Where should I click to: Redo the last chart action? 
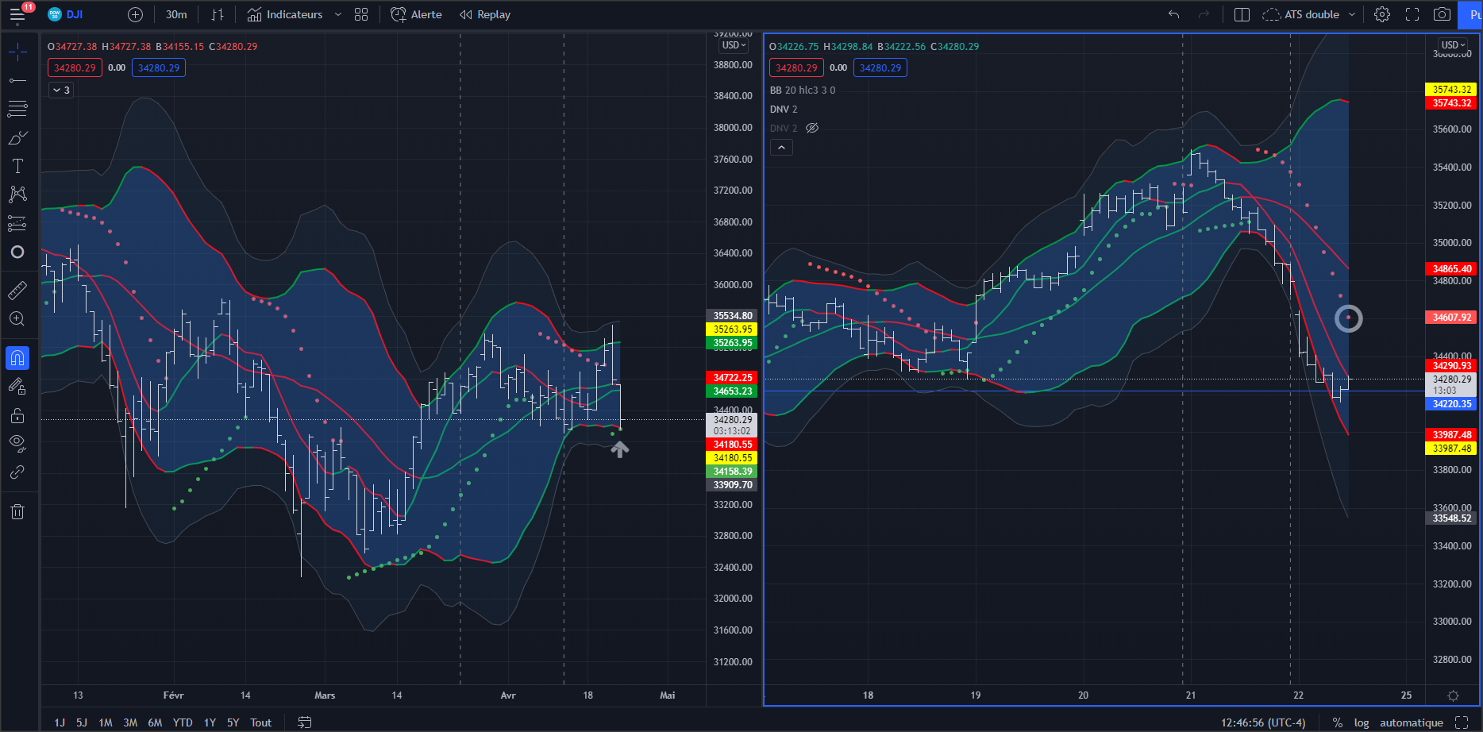tap(1204, 14)
